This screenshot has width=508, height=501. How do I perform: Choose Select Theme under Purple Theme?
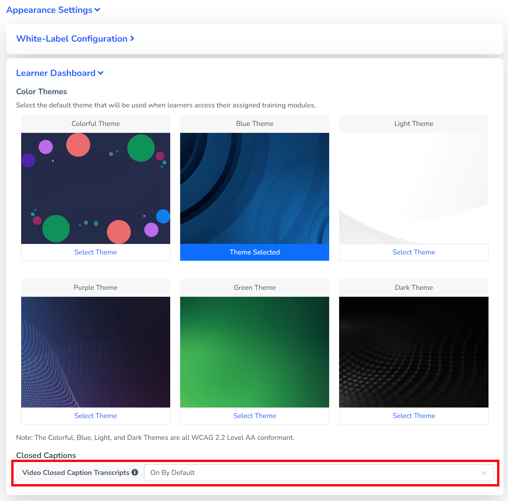[96, 416]
